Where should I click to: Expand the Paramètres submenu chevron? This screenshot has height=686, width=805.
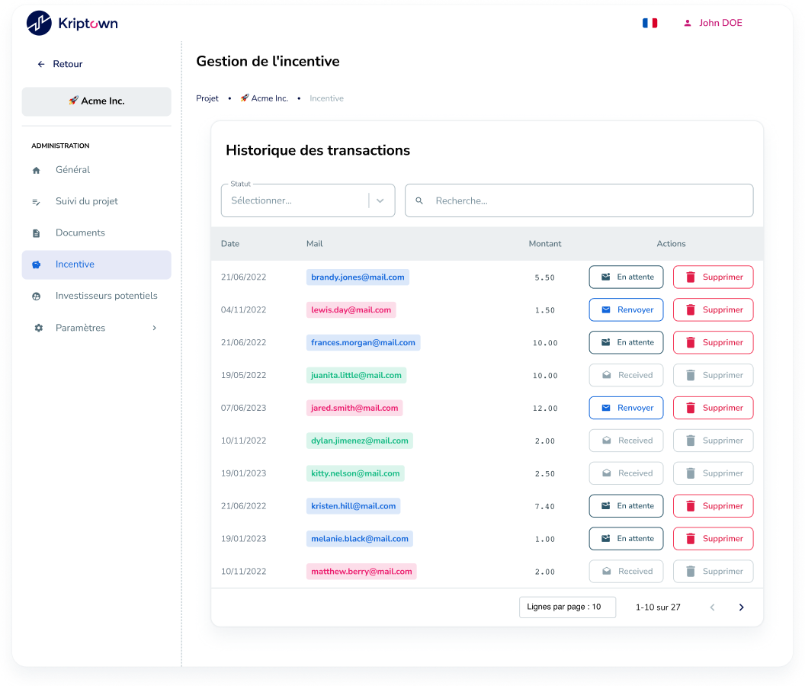(x=154, y=328)
